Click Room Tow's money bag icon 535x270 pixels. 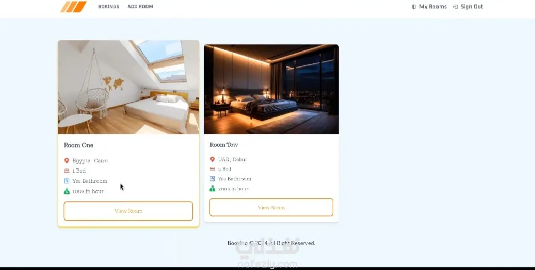click(x=212, y=189)
